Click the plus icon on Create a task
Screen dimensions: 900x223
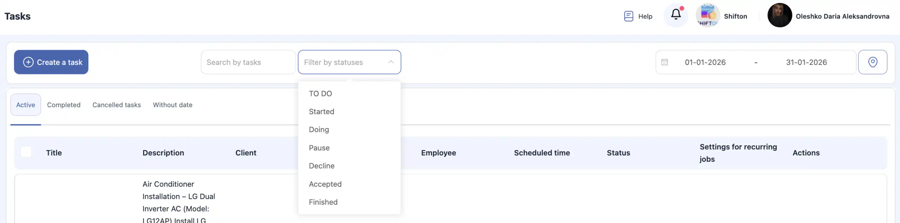[x=28, y=62]
